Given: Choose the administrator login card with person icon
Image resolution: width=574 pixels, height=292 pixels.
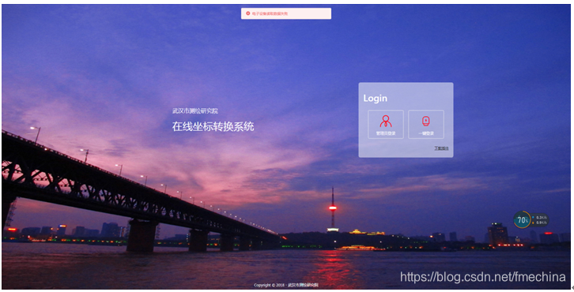Looking at the screenshot, I should click(386, 124).
